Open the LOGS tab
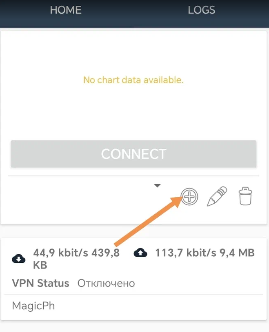The height and width of the screenshot is (332, 269). (202, 10)
